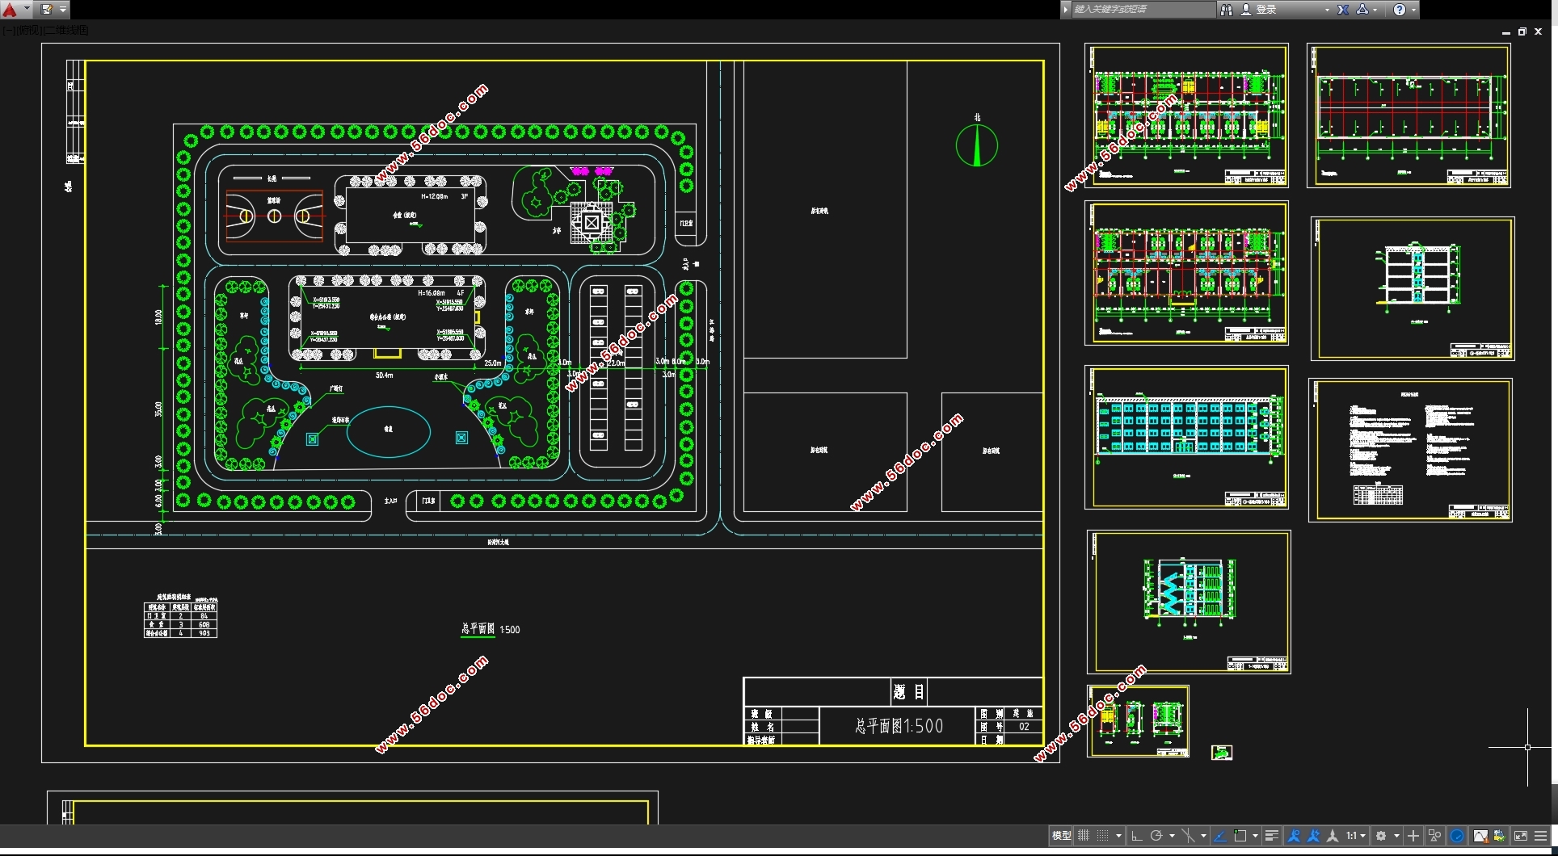Viewport: 1558px width, 856px height.
Task: Toggle snap mode dotted grid
Action: tap(1102, 836)
